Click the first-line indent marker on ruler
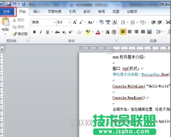171x137 pixels. click(x=112, y=47)
